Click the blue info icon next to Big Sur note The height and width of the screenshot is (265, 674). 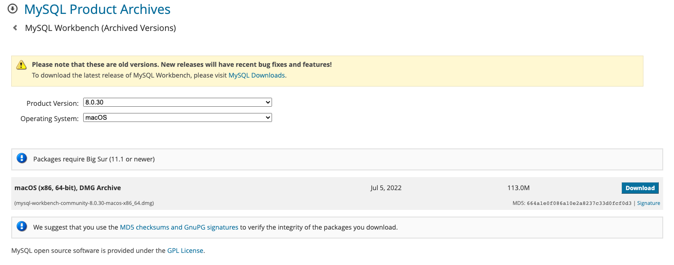coord(22,158)
